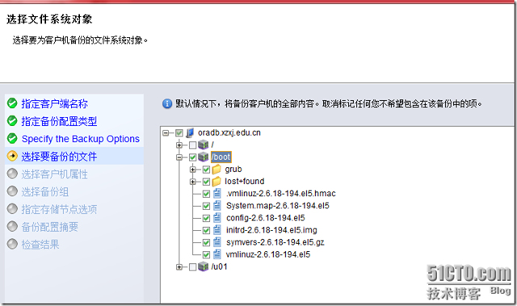Check the root / filesystem checkbox
The width and height of the screenshot is (517, 306).
tap(193, 145)
